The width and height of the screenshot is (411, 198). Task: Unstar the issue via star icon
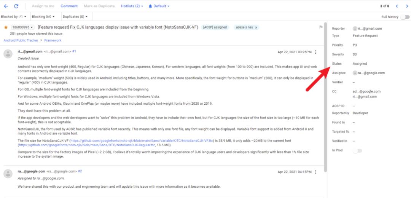click(x=6, y=27)
